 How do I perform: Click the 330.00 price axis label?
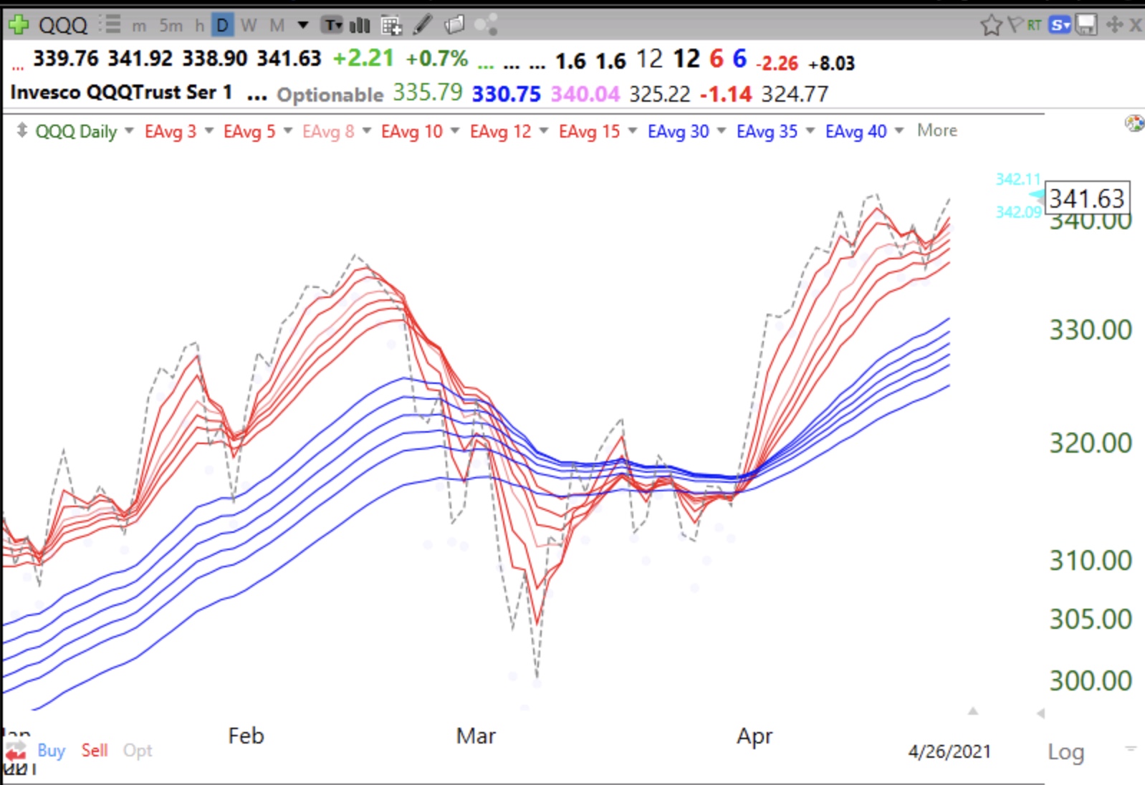(1091, 330)
